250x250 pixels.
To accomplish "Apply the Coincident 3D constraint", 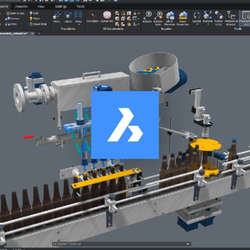I will coord(92,17).
